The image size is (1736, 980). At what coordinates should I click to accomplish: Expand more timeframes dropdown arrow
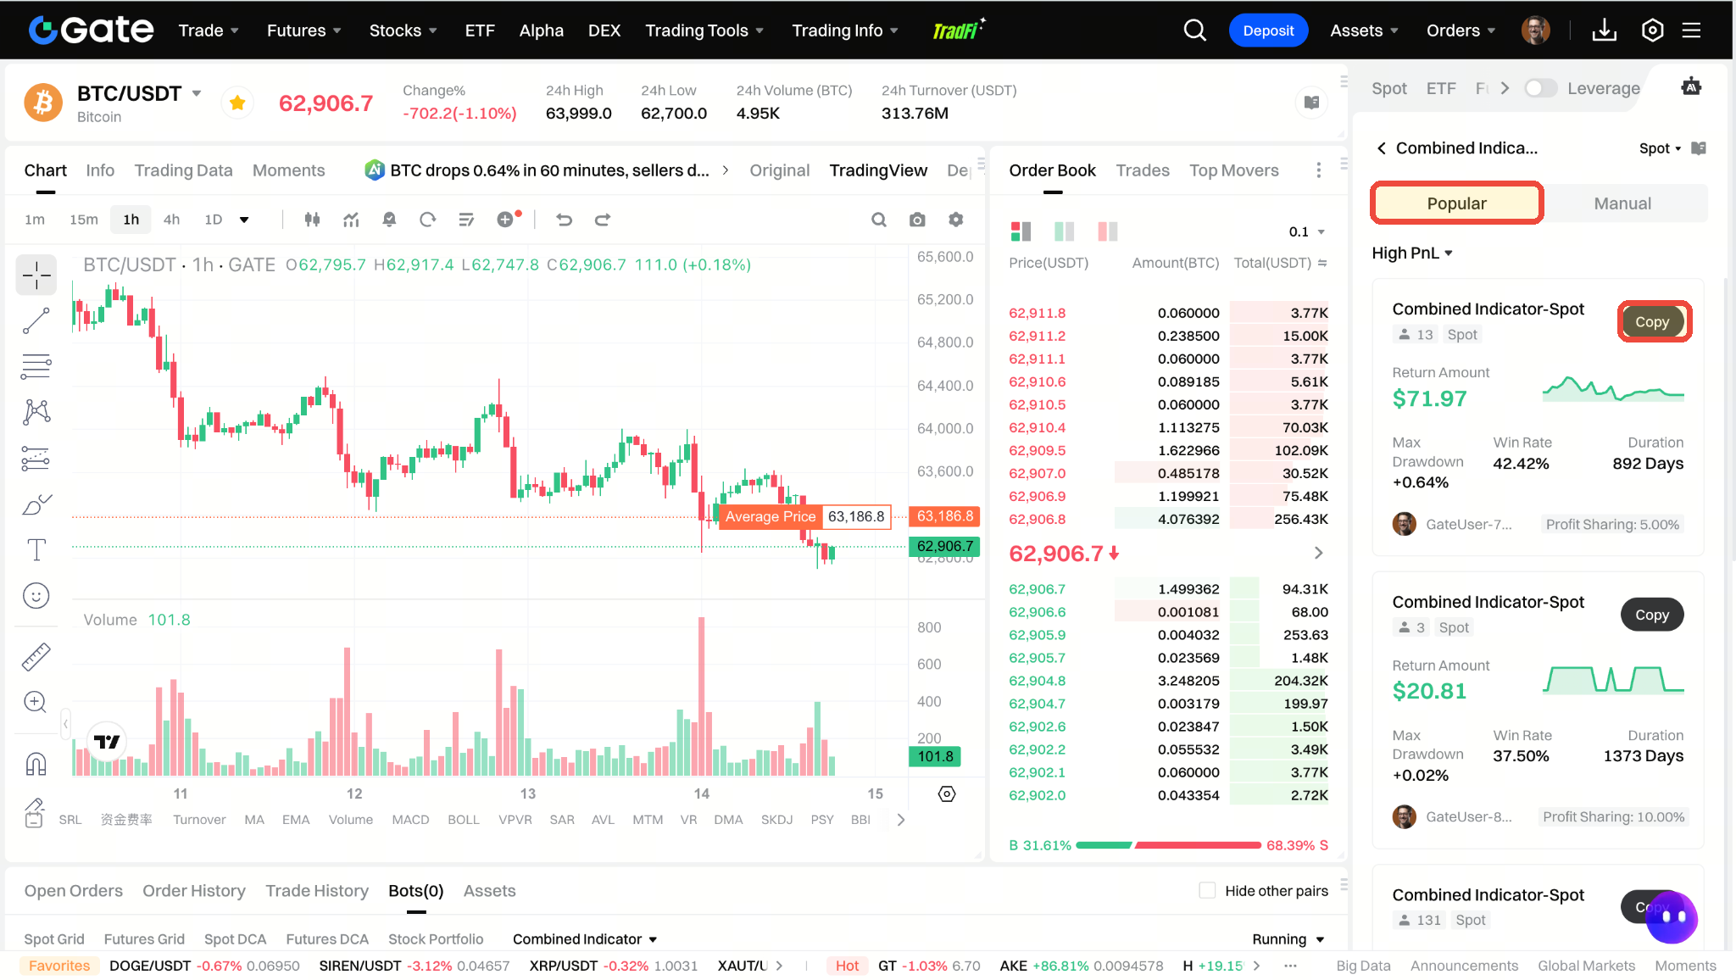(244, 220)
